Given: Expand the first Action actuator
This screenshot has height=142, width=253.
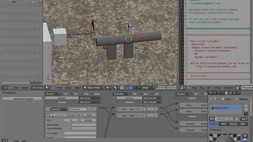Looking at the screenshot, I should (182, 105).
